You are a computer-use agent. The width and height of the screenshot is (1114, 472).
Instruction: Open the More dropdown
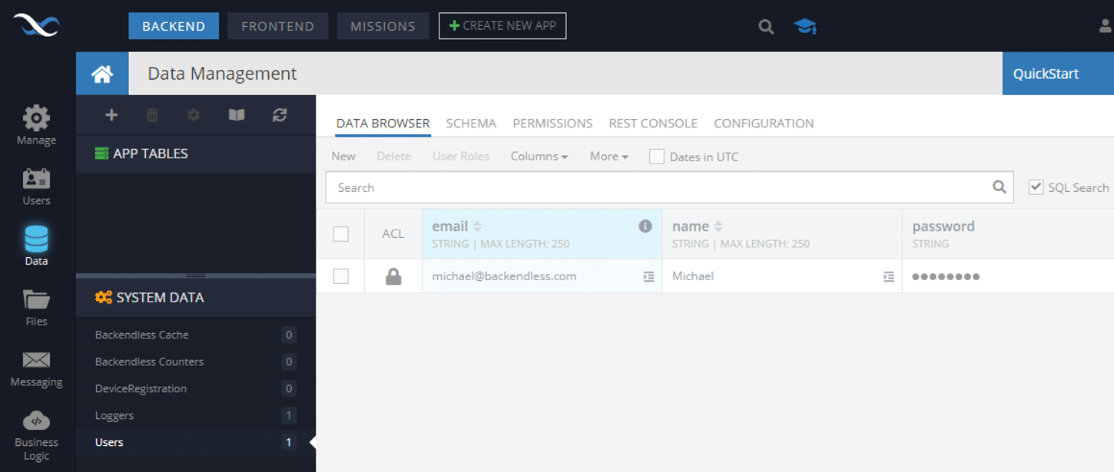click(x=609, y=156)
